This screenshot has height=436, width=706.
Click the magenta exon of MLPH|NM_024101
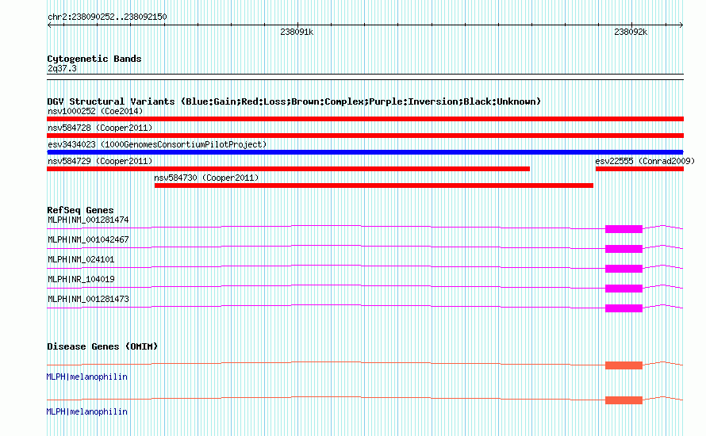click(x=624, y=269)
